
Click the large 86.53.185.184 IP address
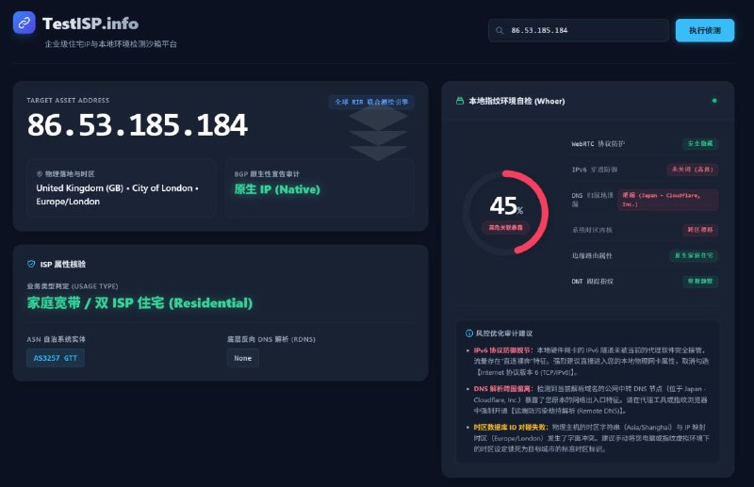138,125
